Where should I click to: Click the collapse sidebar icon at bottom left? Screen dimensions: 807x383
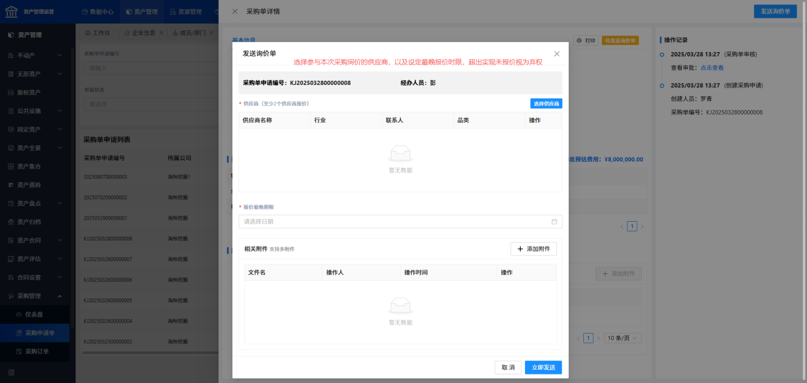[11, 372]
